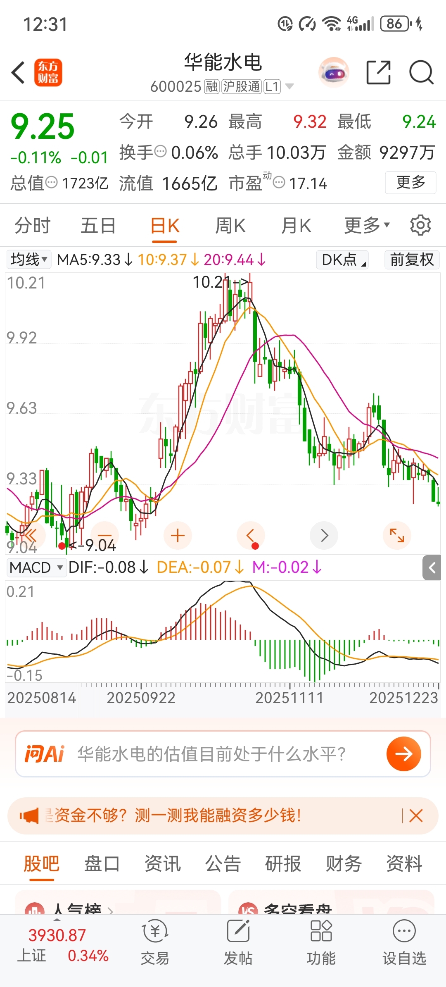Zoom in chart with plus button

point(178,536)
